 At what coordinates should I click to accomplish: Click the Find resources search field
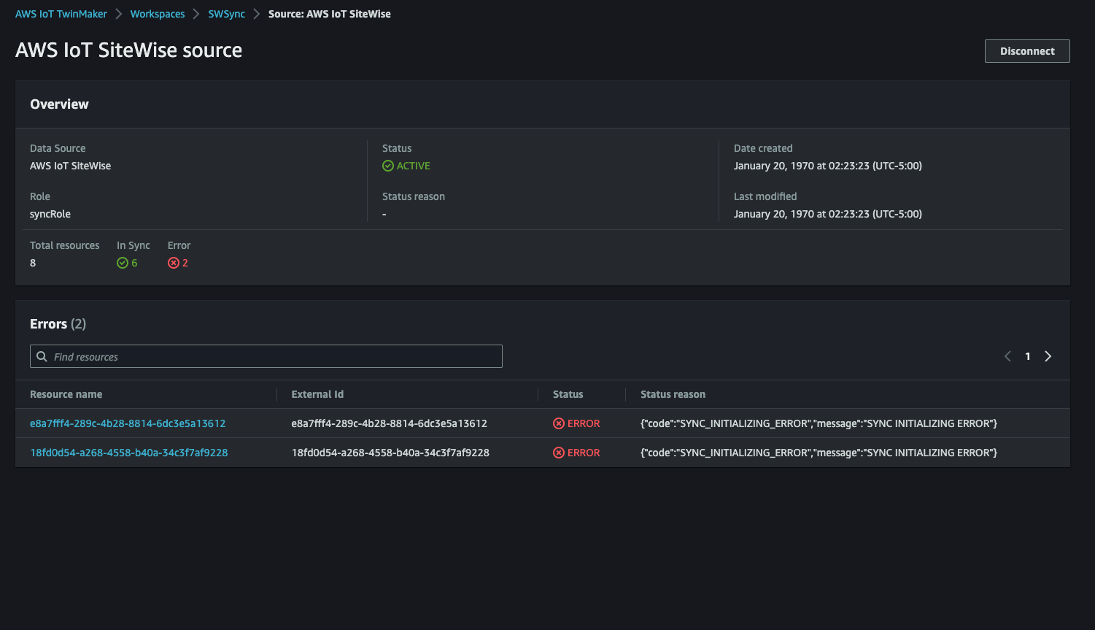click(x=266, y=356)
